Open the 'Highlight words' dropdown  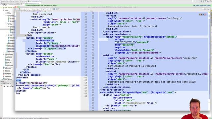[x=46, y=9]
